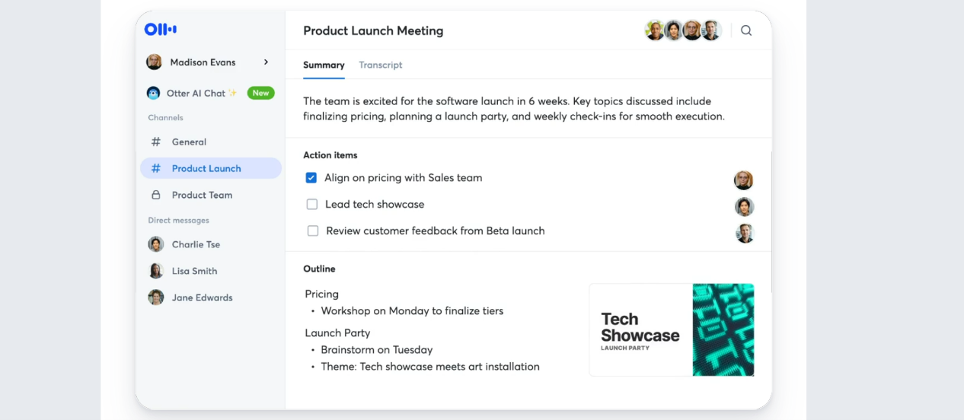Screen dimensions: 964x420
Task: Click assignee avatar on Lead tech showcase
Action: (x=744, y=206)
